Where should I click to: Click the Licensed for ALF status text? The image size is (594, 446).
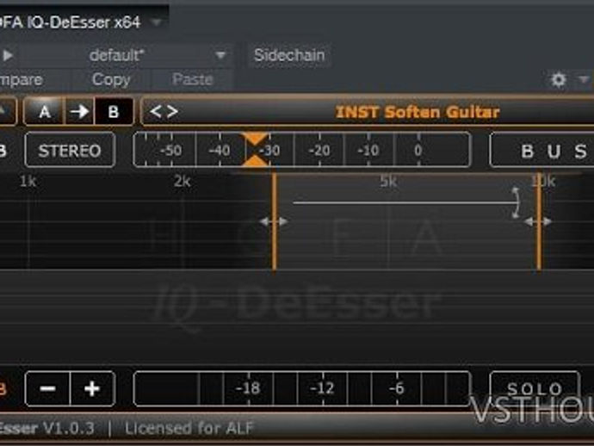click(x=189, y=429)
